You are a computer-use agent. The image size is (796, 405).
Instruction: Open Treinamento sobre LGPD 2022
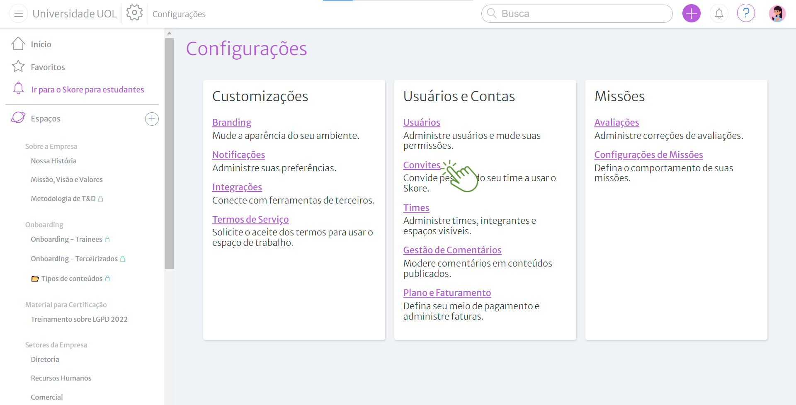point(79,319)
